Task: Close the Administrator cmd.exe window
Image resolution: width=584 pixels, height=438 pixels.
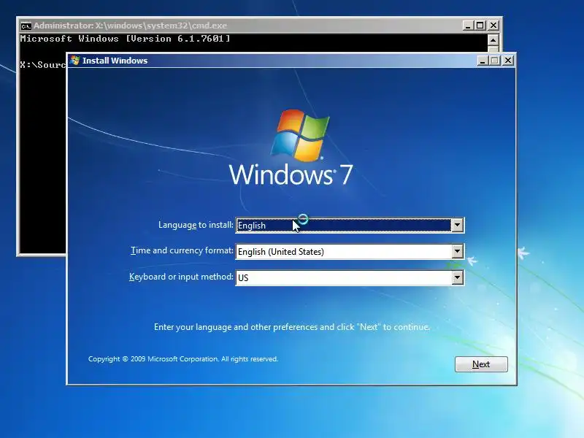Action: pos(493,26)
